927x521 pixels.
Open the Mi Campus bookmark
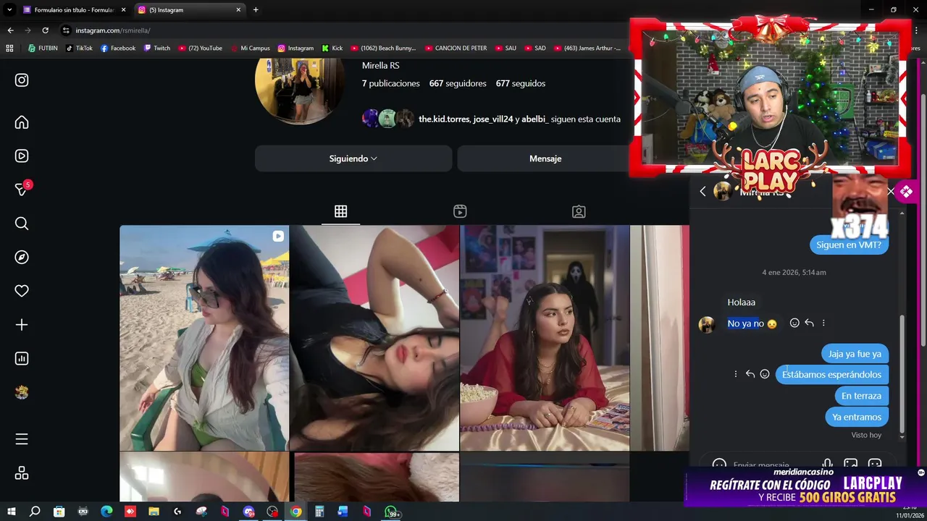click(x=250, y=48)
